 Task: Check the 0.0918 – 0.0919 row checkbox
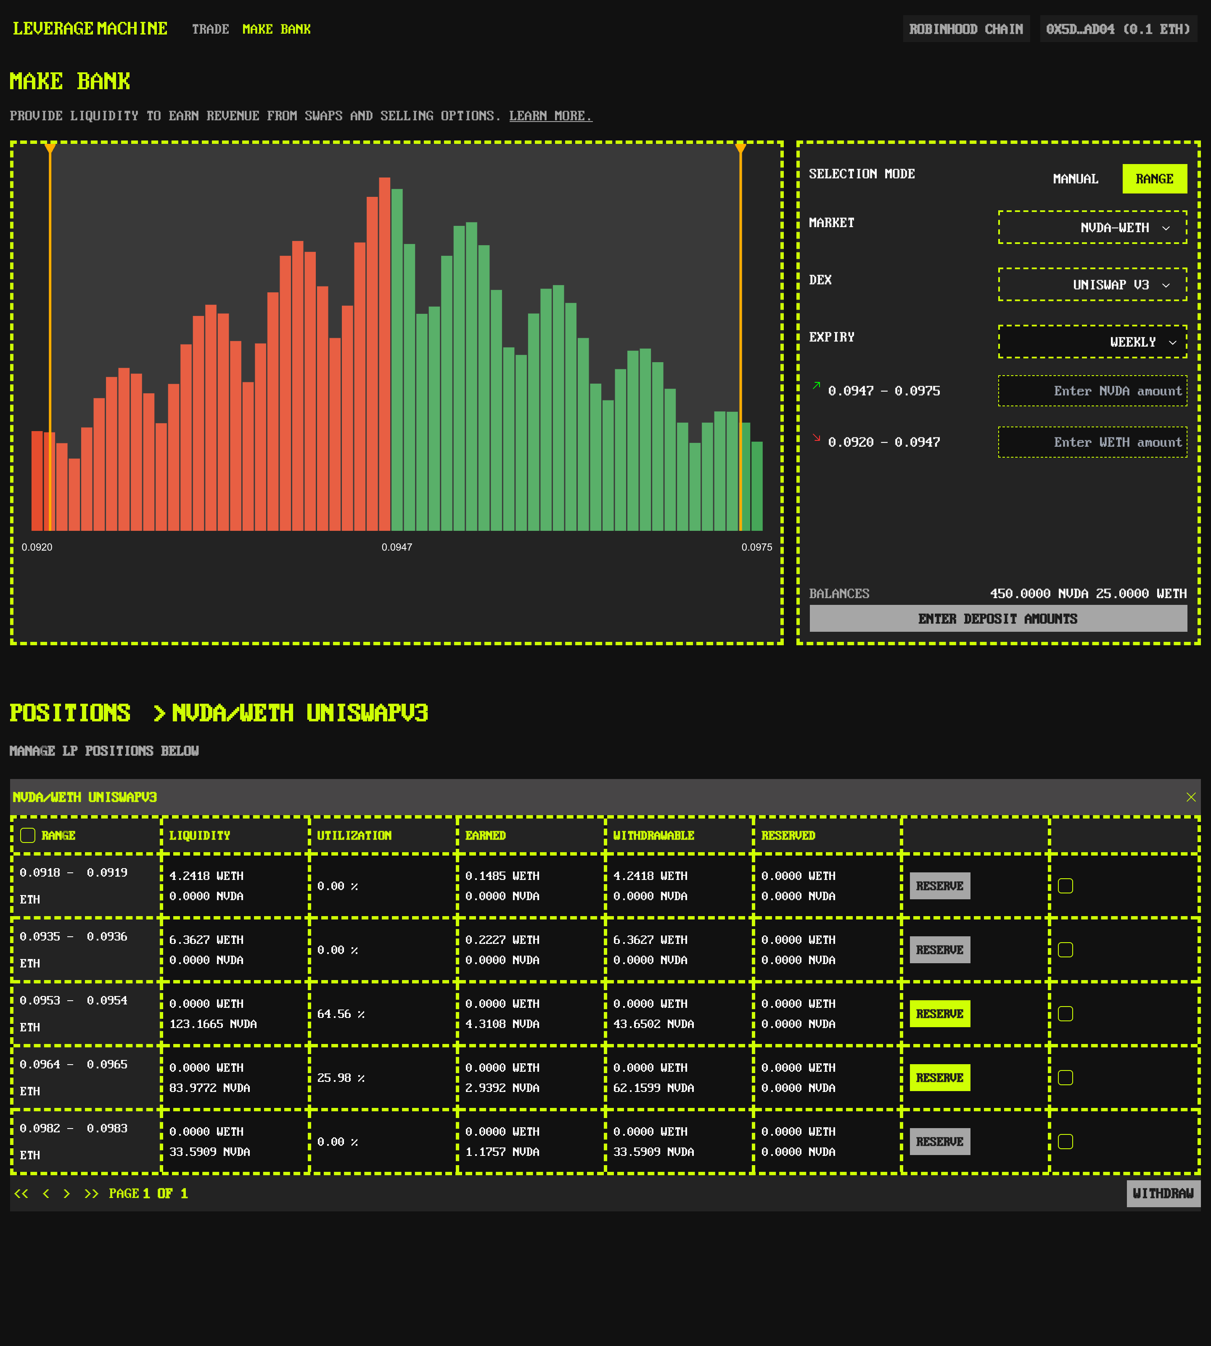point(1065,886)
